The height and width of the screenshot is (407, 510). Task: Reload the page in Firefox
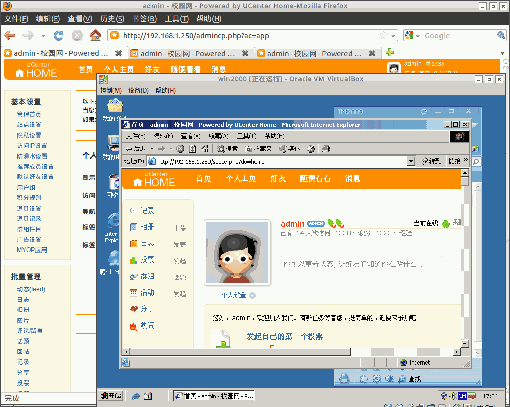[59, 35]
